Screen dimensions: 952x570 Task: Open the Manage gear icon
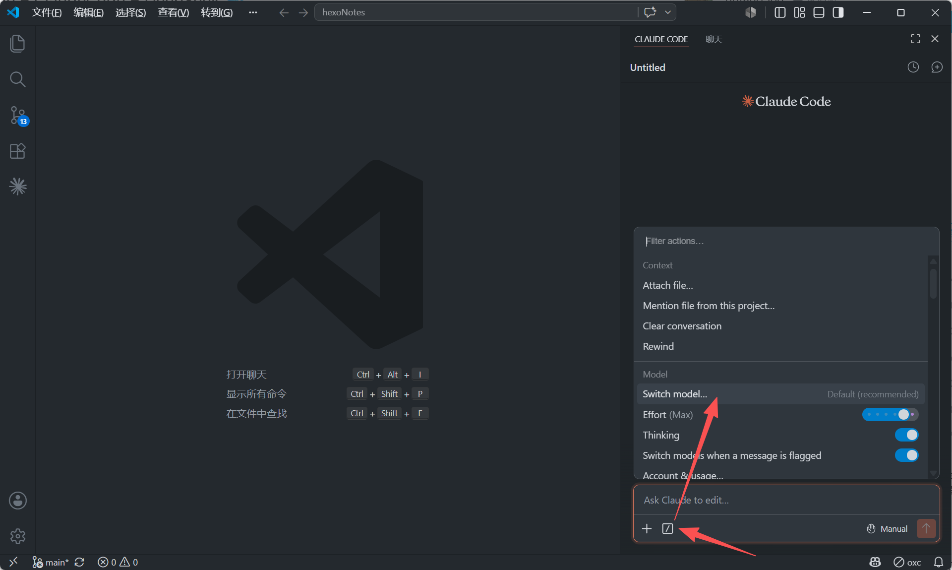[x=17, y=536]
